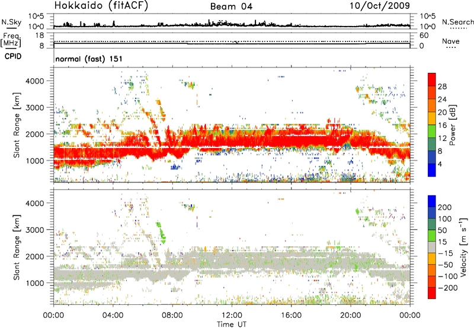The width and height of the screenshot is (474, 328).
Task: Click the blue 4 dB power colorbar segment
Action: [x=432, y=170]
